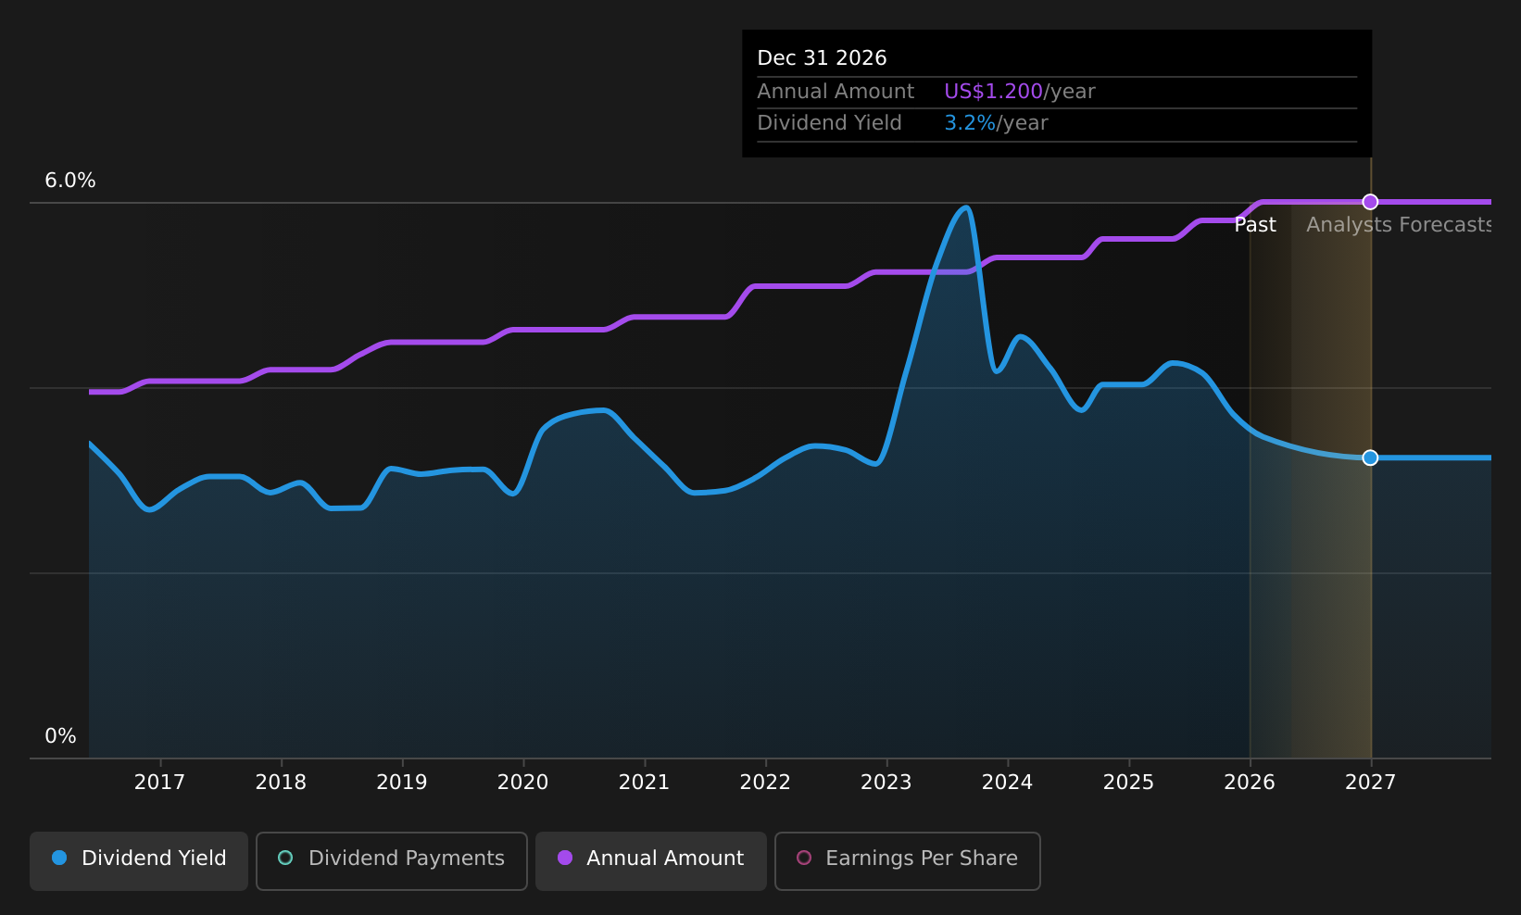Click the 2020 x-axis year label
Viewport: 1521px width, 915px height.
tap(523, 783)
